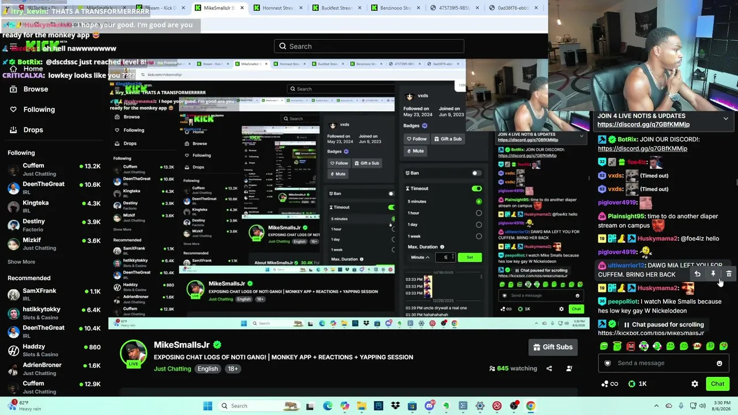Open the emoji picker in chat input
This screenshot has height=415, width=738.
(719, 363)
